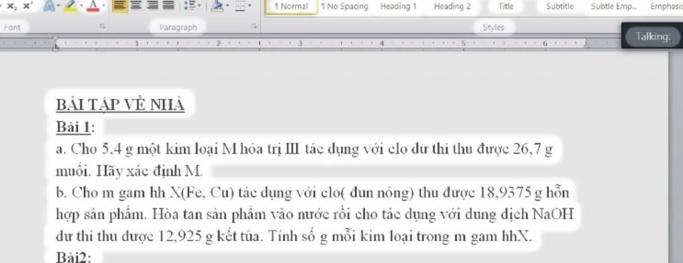Click the Text Effects icon

point(49,5)
